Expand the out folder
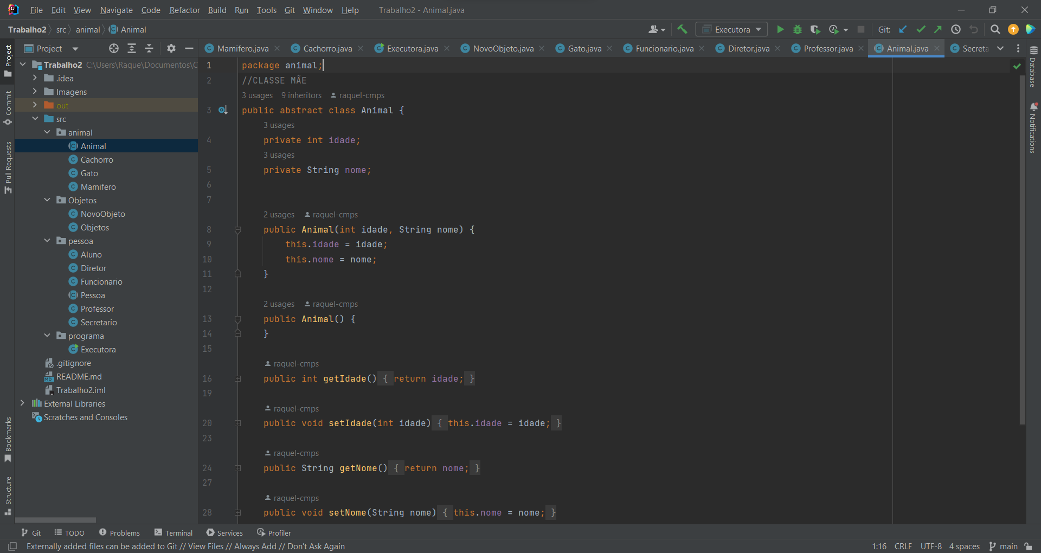The image size is (1041, 553). (x=35, y=105)
